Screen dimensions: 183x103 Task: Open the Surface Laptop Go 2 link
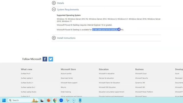(x=28, y=87)
